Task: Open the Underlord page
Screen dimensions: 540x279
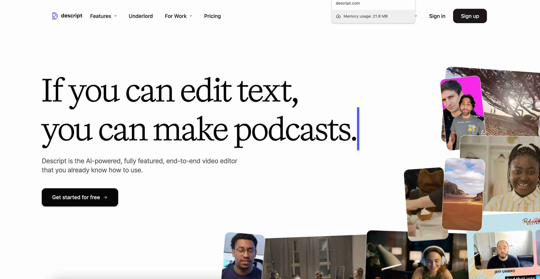Action: pyautogui.click(x=141, y=16)
